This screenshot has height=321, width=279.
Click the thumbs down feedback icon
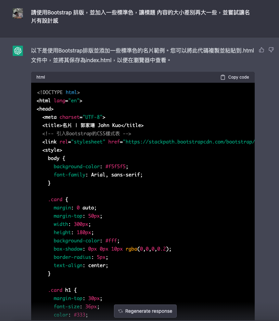(x=271, y=50)
